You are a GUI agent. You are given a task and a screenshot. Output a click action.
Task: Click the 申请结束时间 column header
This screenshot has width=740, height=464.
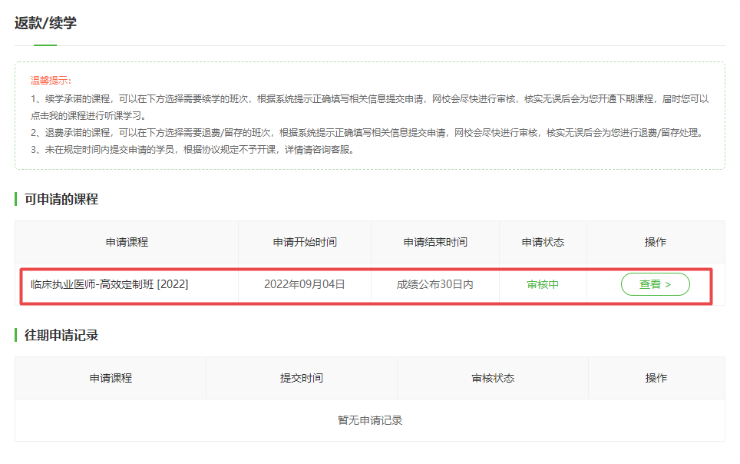pos(435,242)
